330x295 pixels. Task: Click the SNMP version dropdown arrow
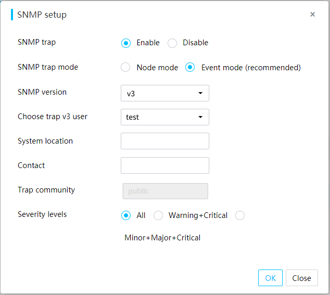(200, 93)
